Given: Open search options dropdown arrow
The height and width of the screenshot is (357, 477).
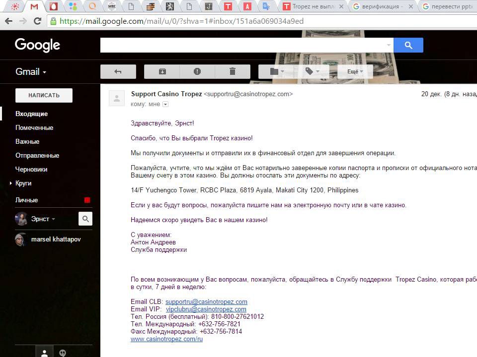Looking at the screenshot, I should click(389, 45).
